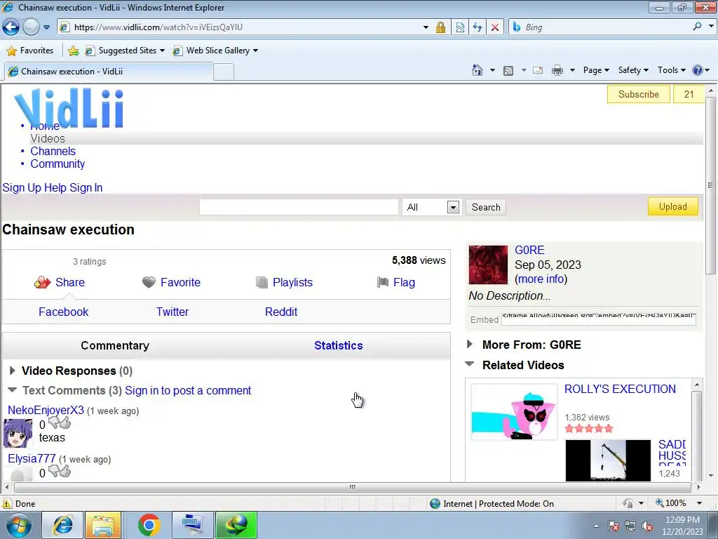This screenshot has width=718, height=539.
Task: Click Sign in to post a comment
Action: pyautogui.click(x=188, y=390)
